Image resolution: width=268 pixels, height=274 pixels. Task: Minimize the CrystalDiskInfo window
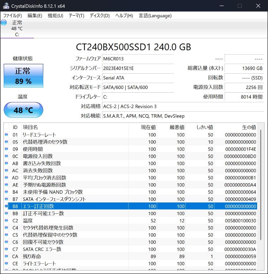pos(222,6)
